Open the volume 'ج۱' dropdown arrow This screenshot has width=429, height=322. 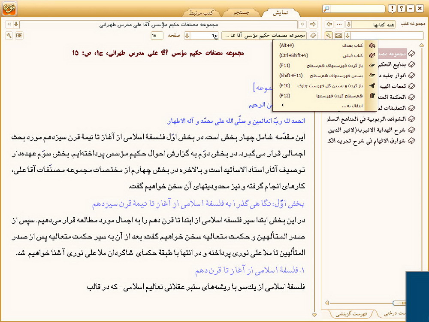point(187,36)
